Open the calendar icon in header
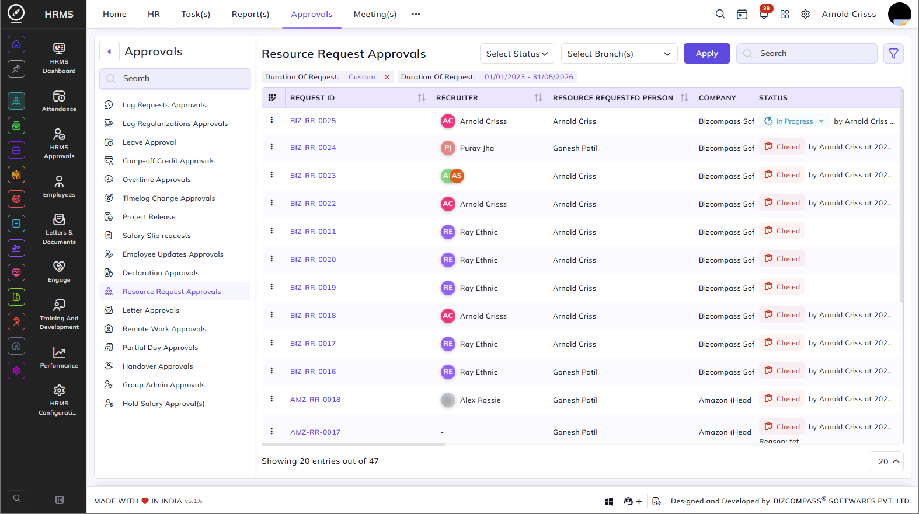The height and width of the screenshot is (514, 919). 742,14
